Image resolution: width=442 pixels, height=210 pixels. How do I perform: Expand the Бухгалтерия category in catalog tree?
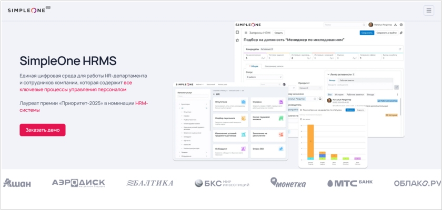pyautogui.click(x=179, y=104)
